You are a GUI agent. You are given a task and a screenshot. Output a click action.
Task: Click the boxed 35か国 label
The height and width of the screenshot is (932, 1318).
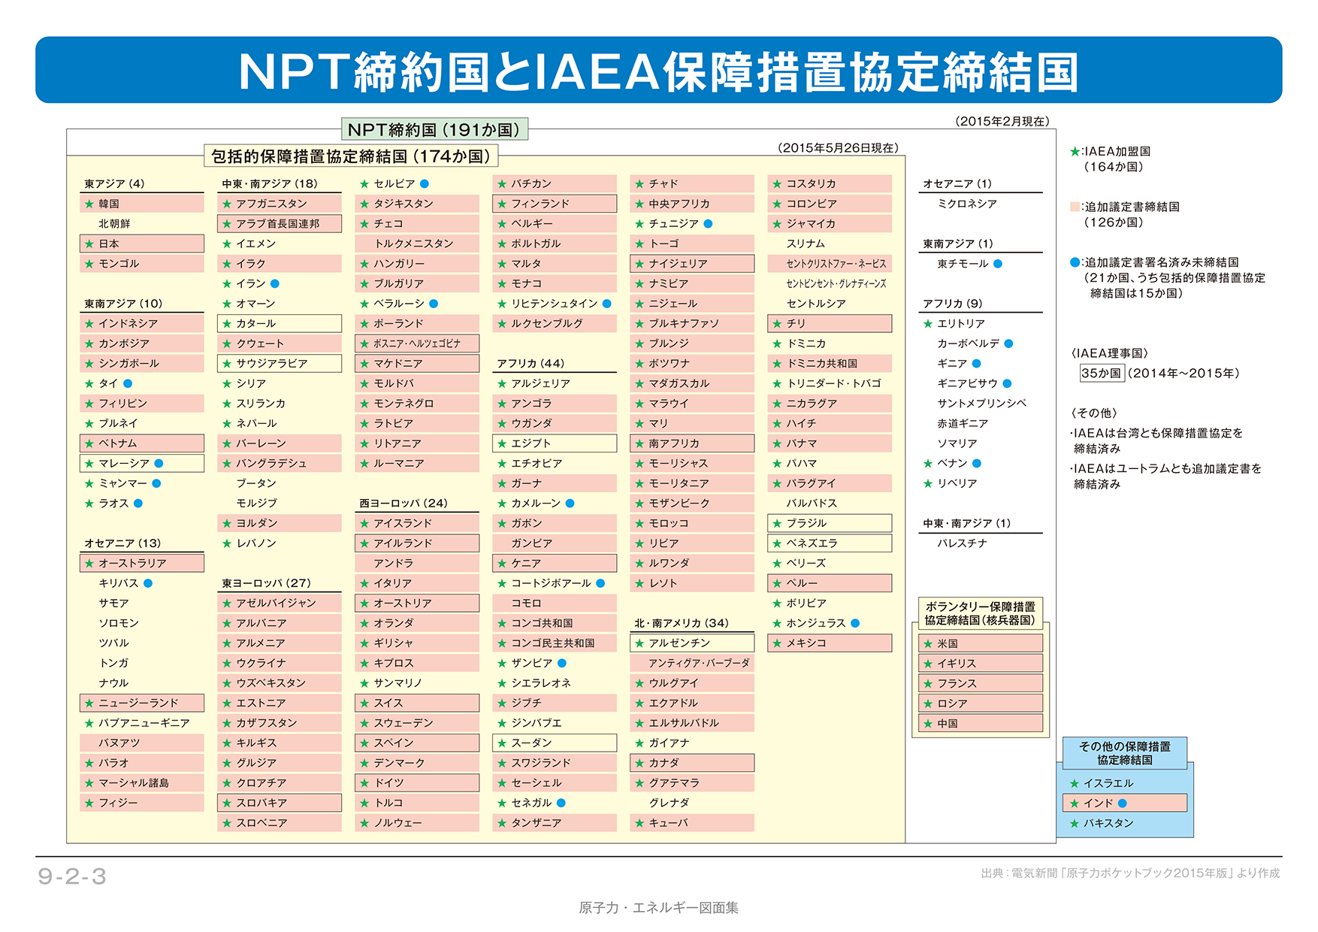[x=1100, y=373]
